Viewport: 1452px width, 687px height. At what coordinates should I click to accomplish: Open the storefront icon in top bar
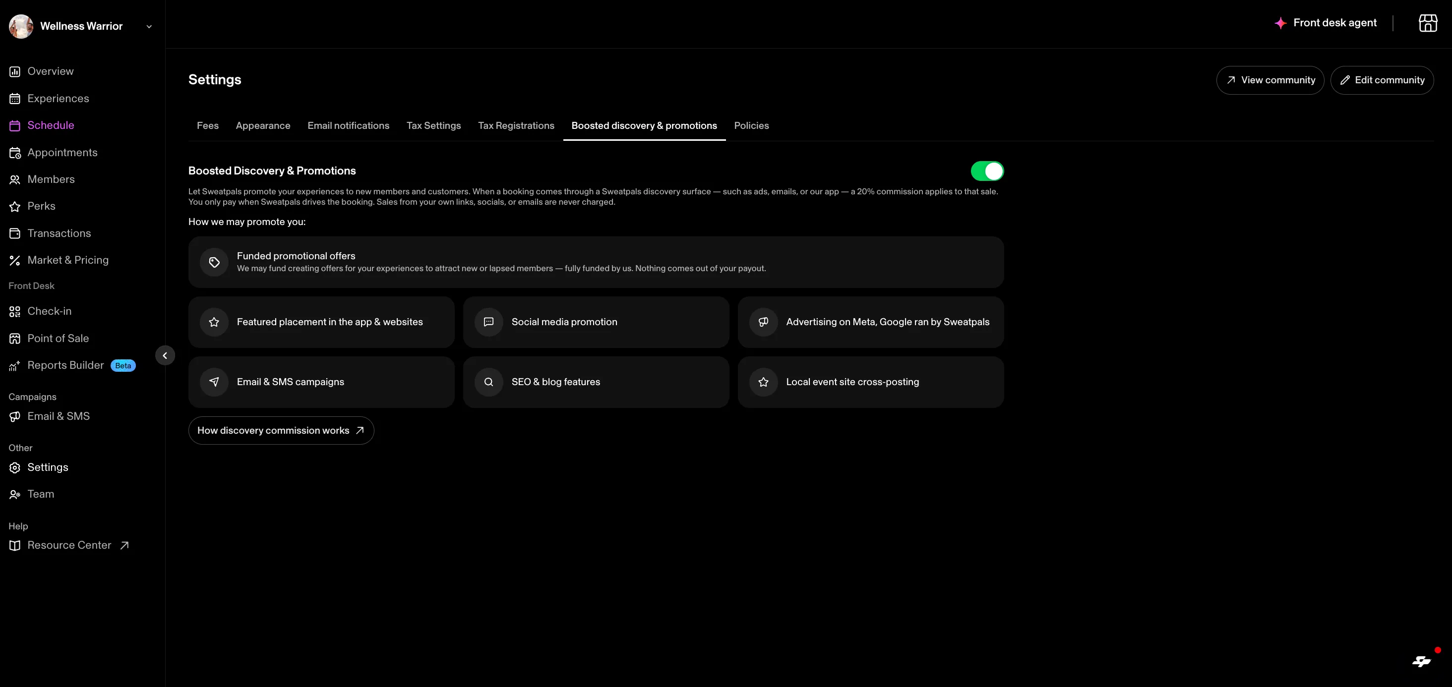pos(1428,23)
